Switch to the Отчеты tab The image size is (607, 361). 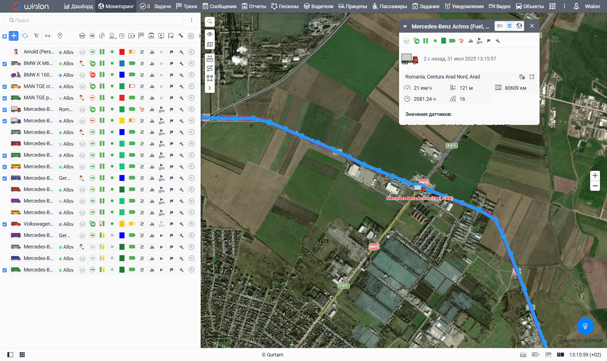[254, 6]
